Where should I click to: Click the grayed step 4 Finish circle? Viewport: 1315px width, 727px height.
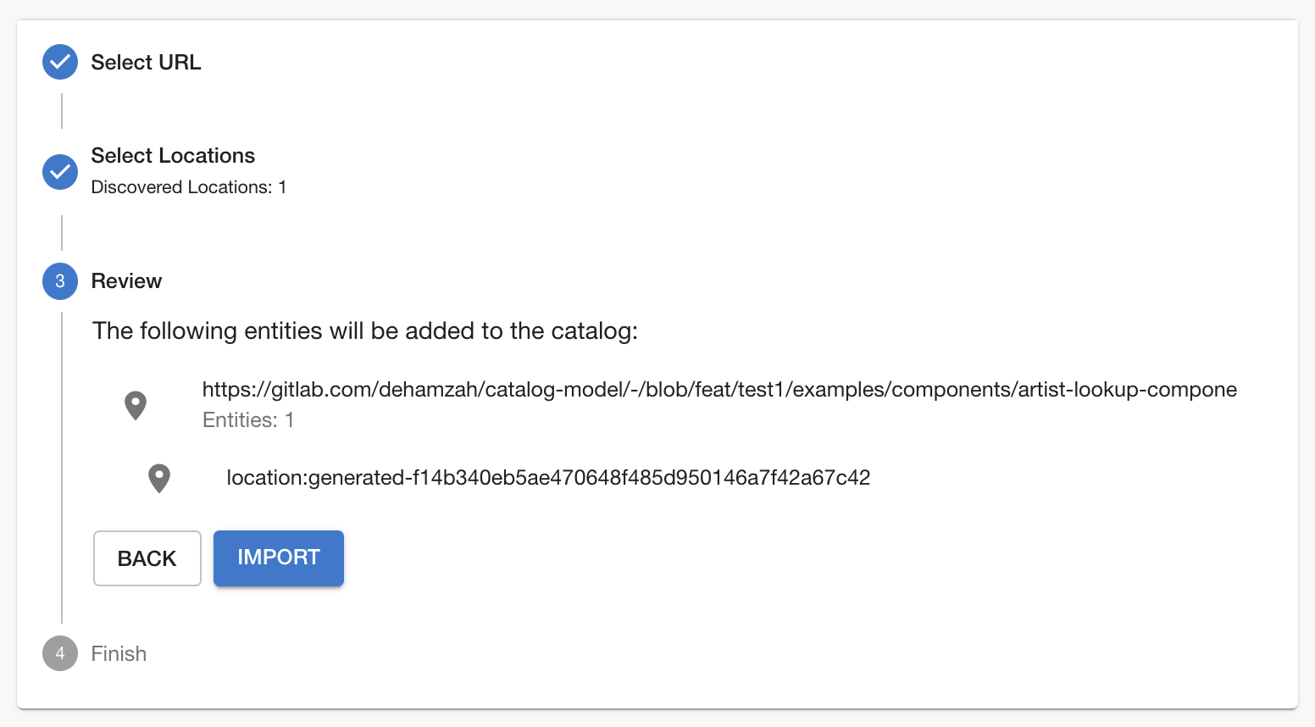(x=59, y=653)
